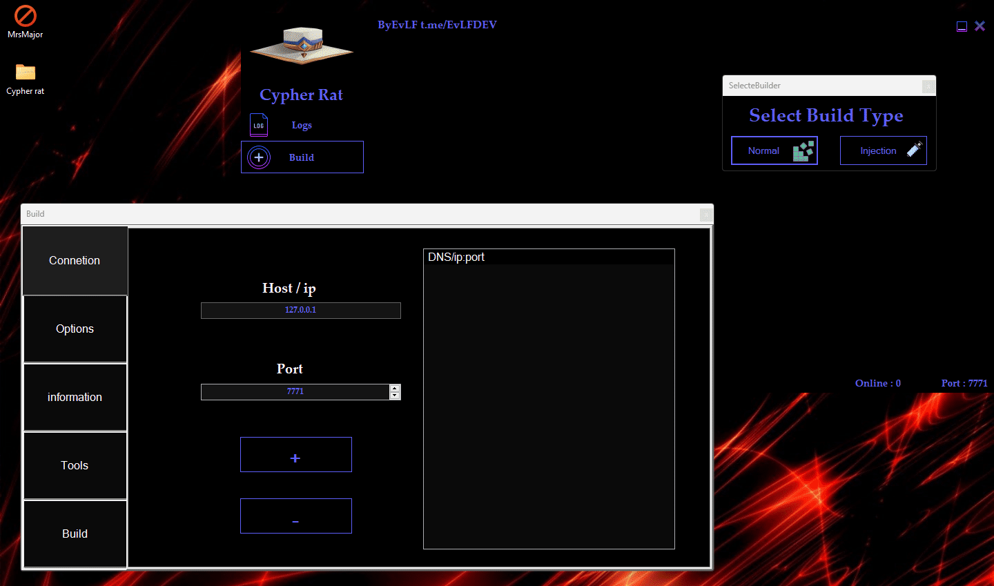This screenshot has width=994, height=586.
Task: Select the Build tab in the sidebar
Action: 75,534
